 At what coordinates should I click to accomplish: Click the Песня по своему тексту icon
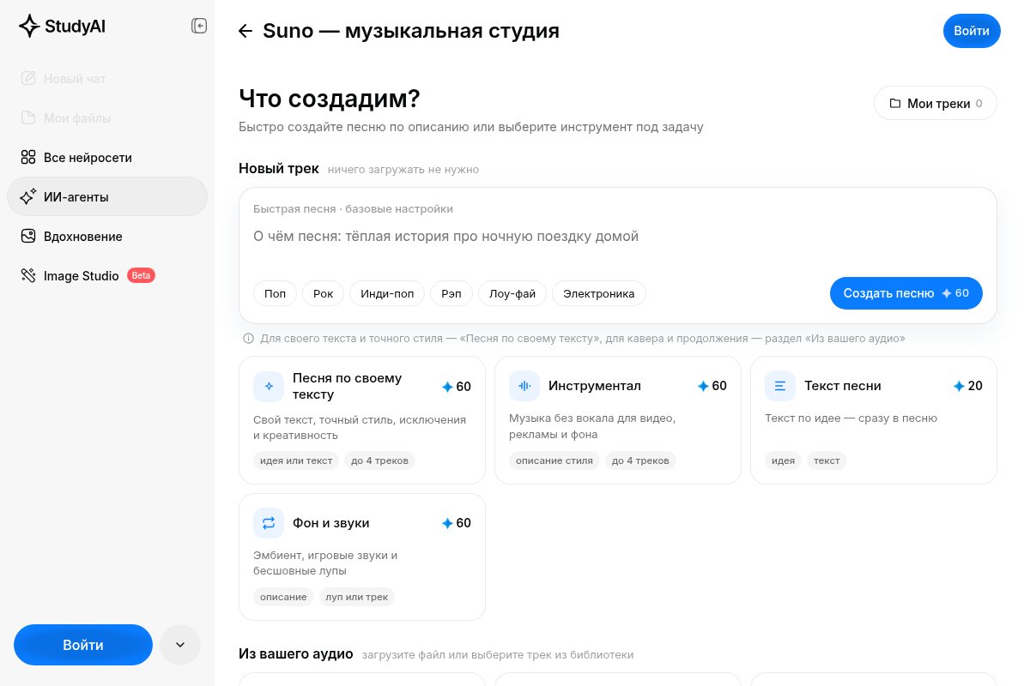(269, 387)
